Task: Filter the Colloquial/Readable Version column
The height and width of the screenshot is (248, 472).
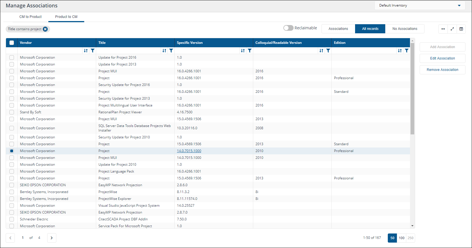Action: [x=328, y=51]
